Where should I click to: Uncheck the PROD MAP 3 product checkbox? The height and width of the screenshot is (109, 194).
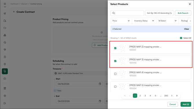(115, 61)
